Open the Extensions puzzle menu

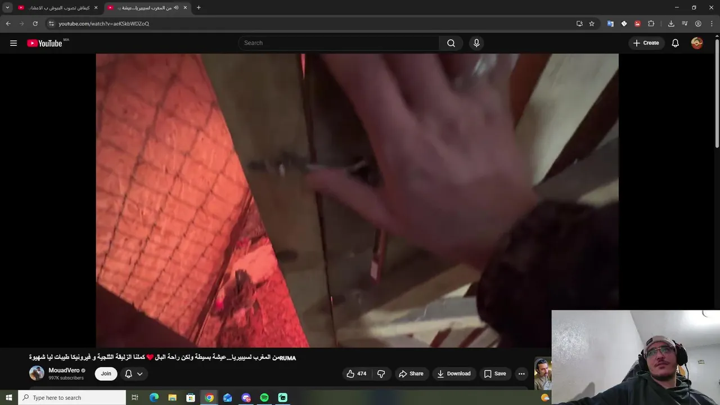tap(651, 24)
